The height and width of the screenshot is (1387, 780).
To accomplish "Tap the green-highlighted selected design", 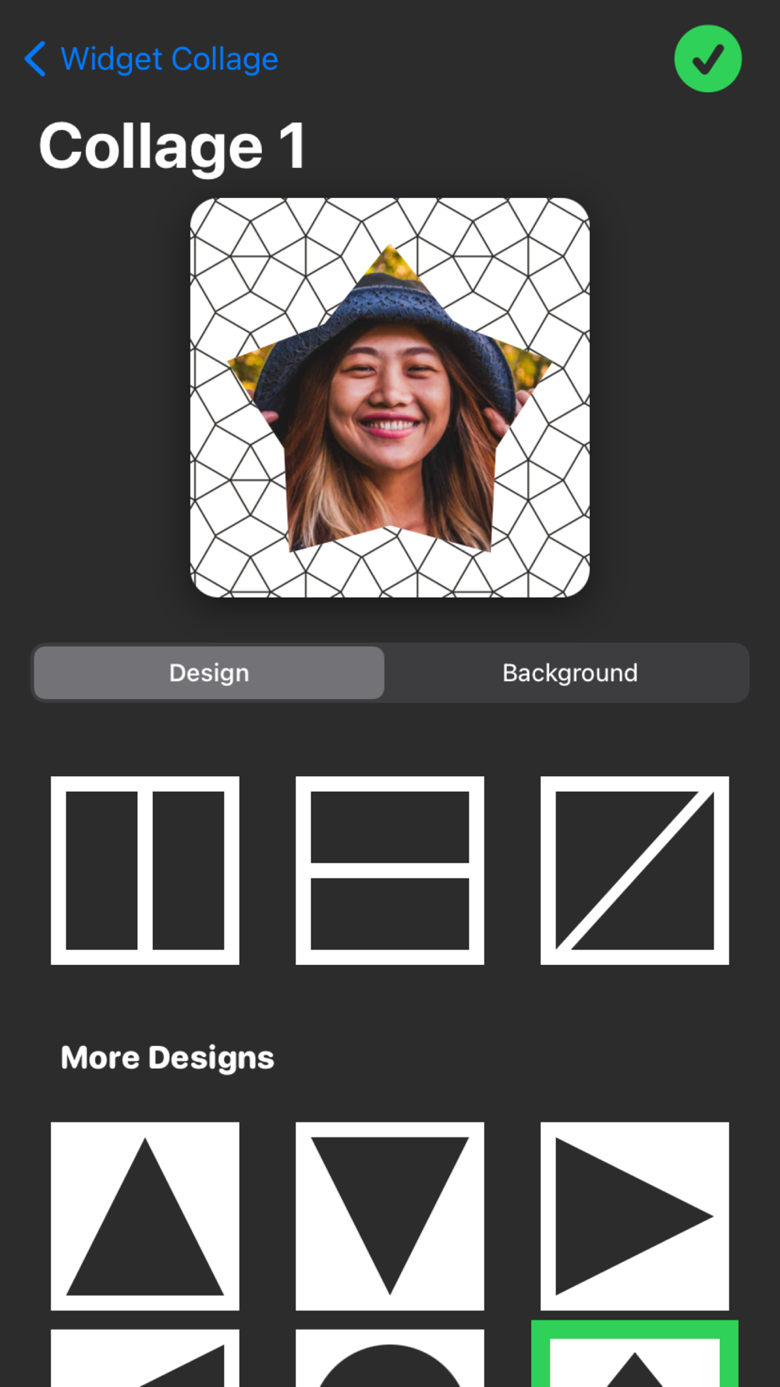I will (x=635, y=1354).
